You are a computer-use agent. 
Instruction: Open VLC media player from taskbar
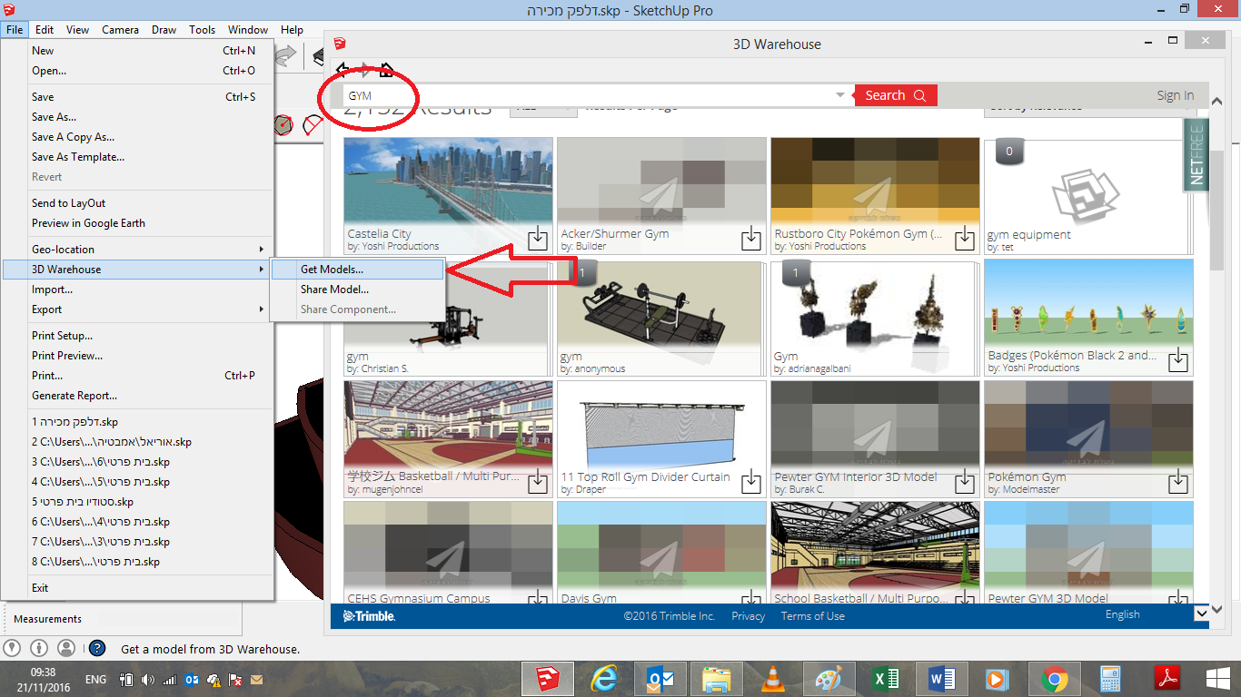(x=772, y=679)
